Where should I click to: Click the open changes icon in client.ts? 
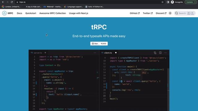coord(155,53)
